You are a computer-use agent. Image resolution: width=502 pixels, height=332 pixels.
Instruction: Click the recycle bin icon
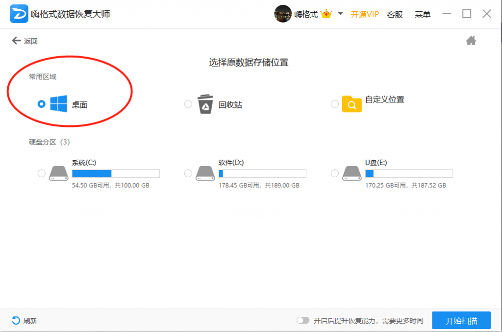[x=205, y=104]
